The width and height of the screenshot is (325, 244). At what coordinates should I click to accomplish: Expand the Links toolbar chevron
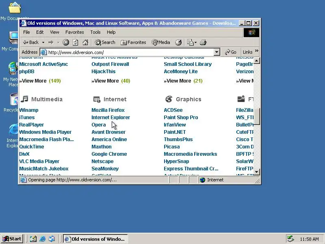pos(257,51)
